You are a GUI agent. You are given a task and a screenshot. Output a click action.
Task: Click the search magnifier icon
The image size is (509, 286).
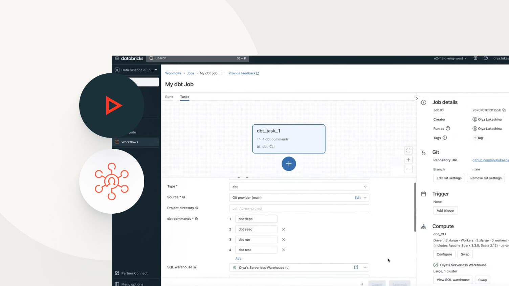pos(151,58)
